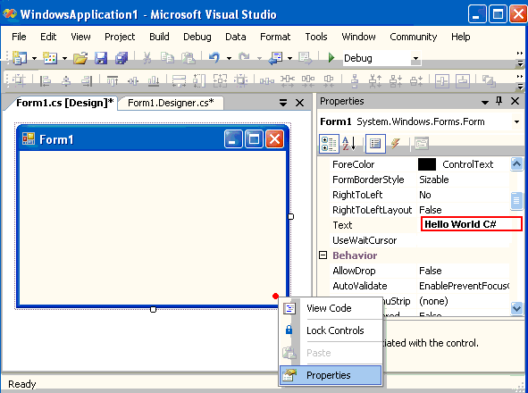Open the Form1 object selector dropdown
Image resolution: width=528 pixels, height=393 pixels.
(x=516, y=121)
